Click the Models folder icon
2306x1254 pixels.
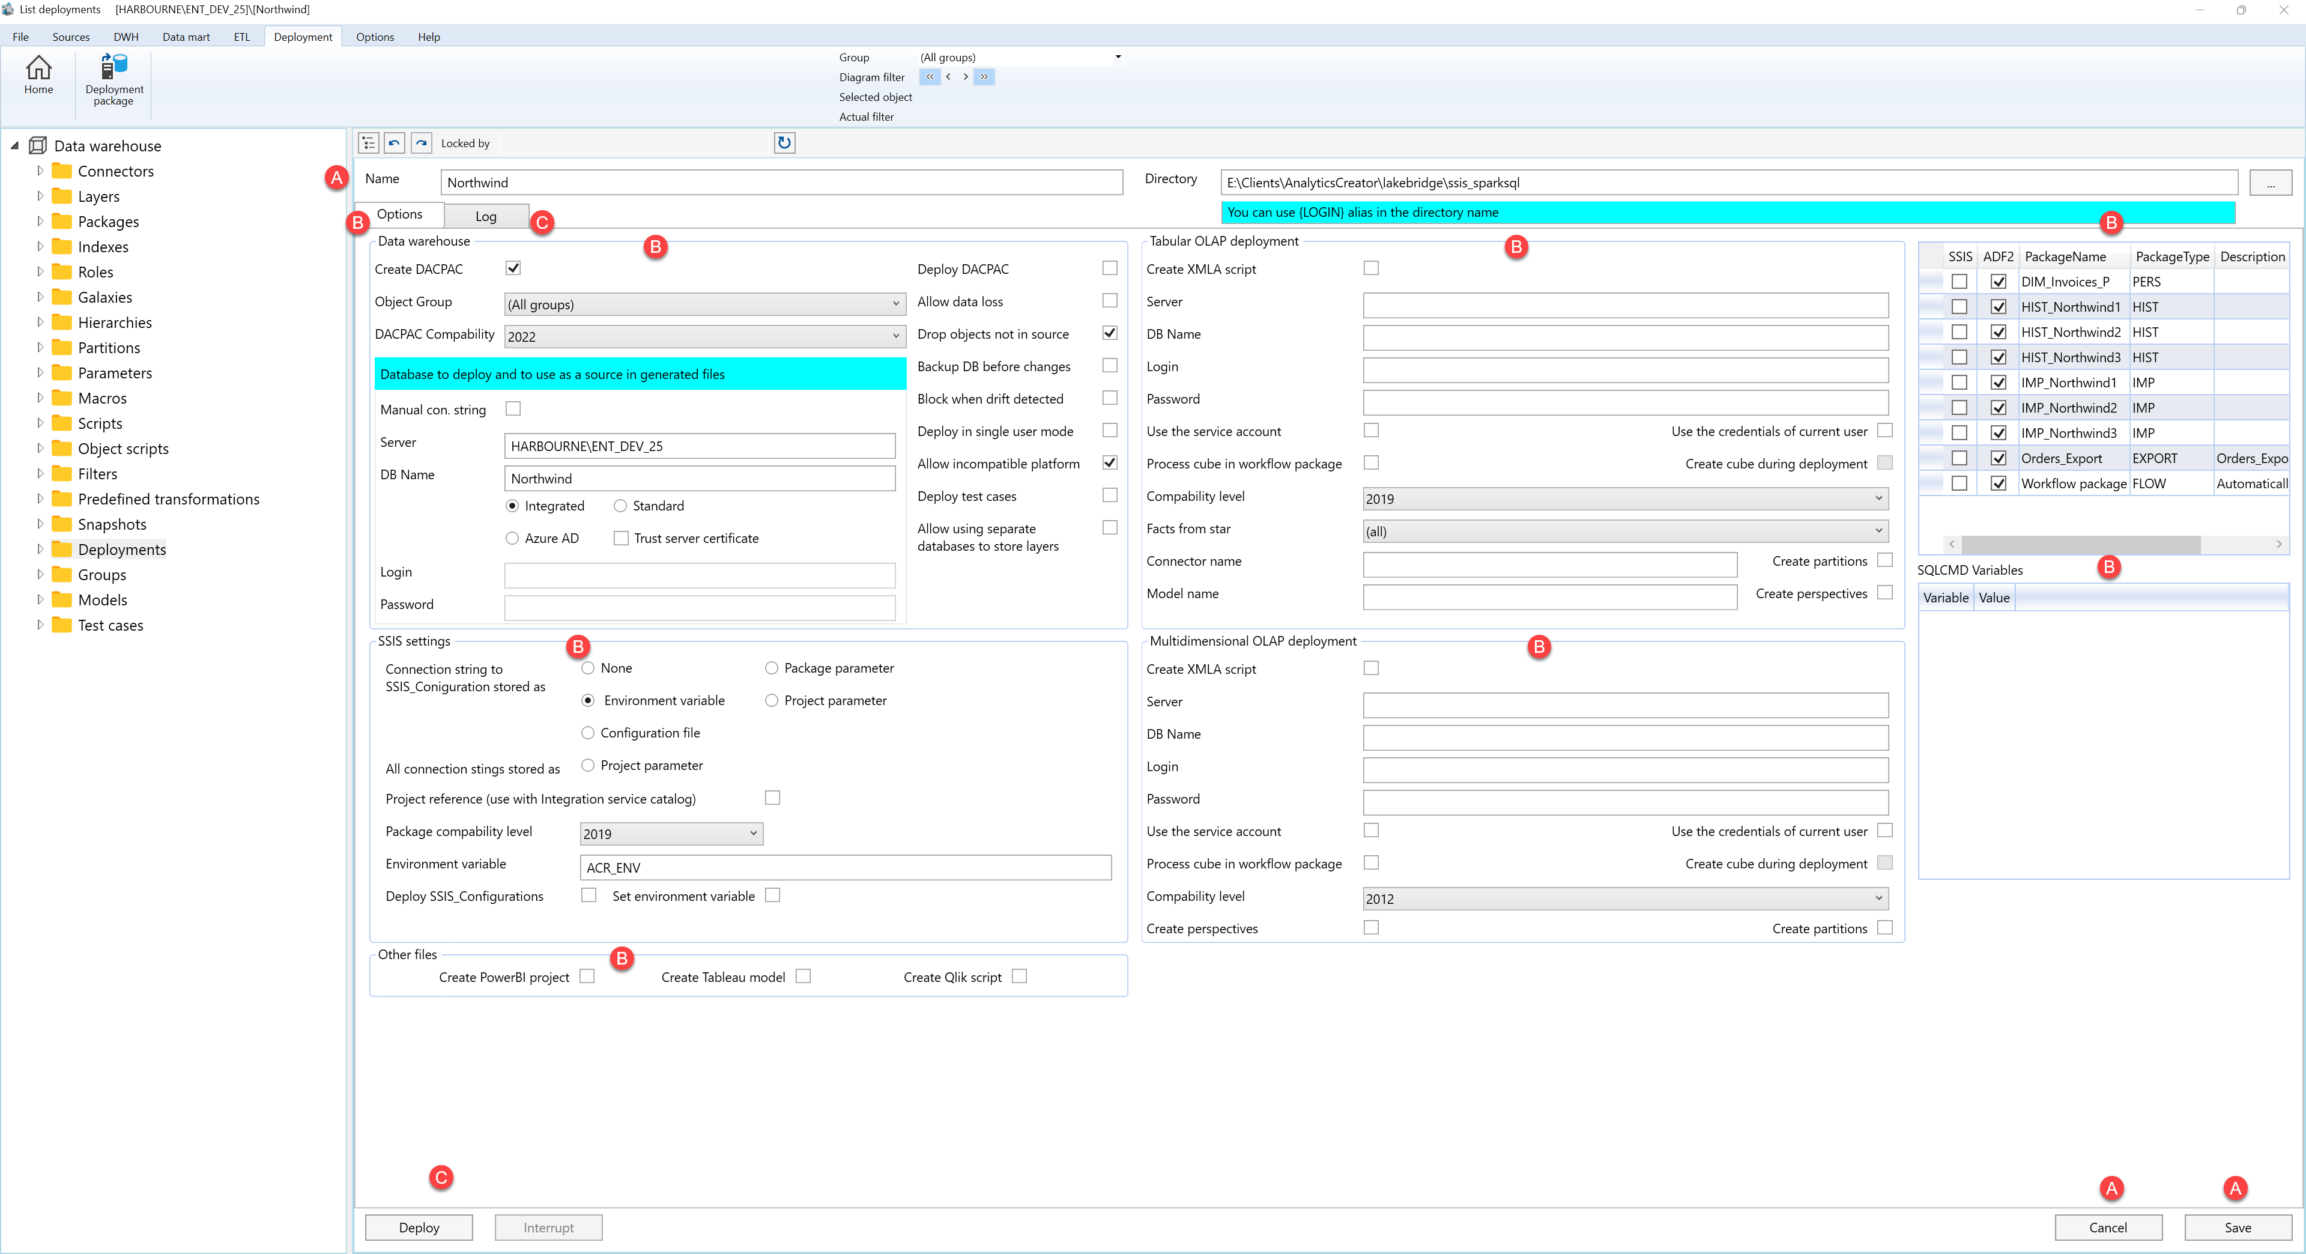pyautogui.click(x=62, y=600)
